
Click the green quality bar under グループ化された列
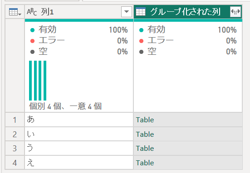[x=188, y=20]
